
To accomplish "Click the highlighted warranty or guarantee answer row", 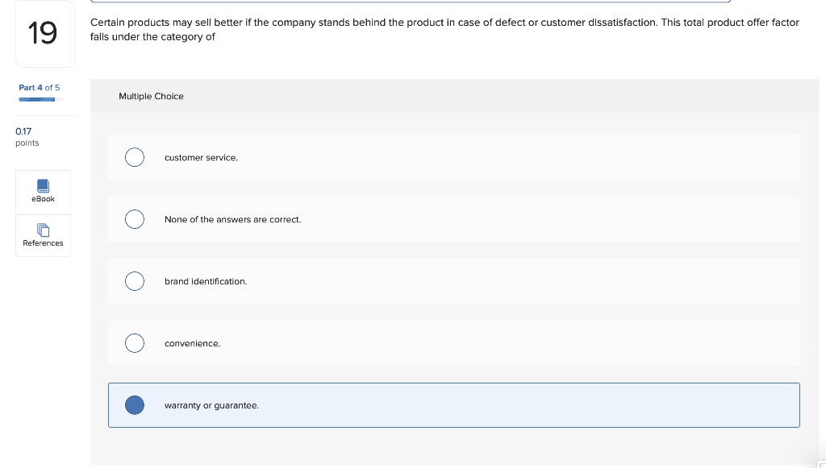I will [x=454, y=405].
